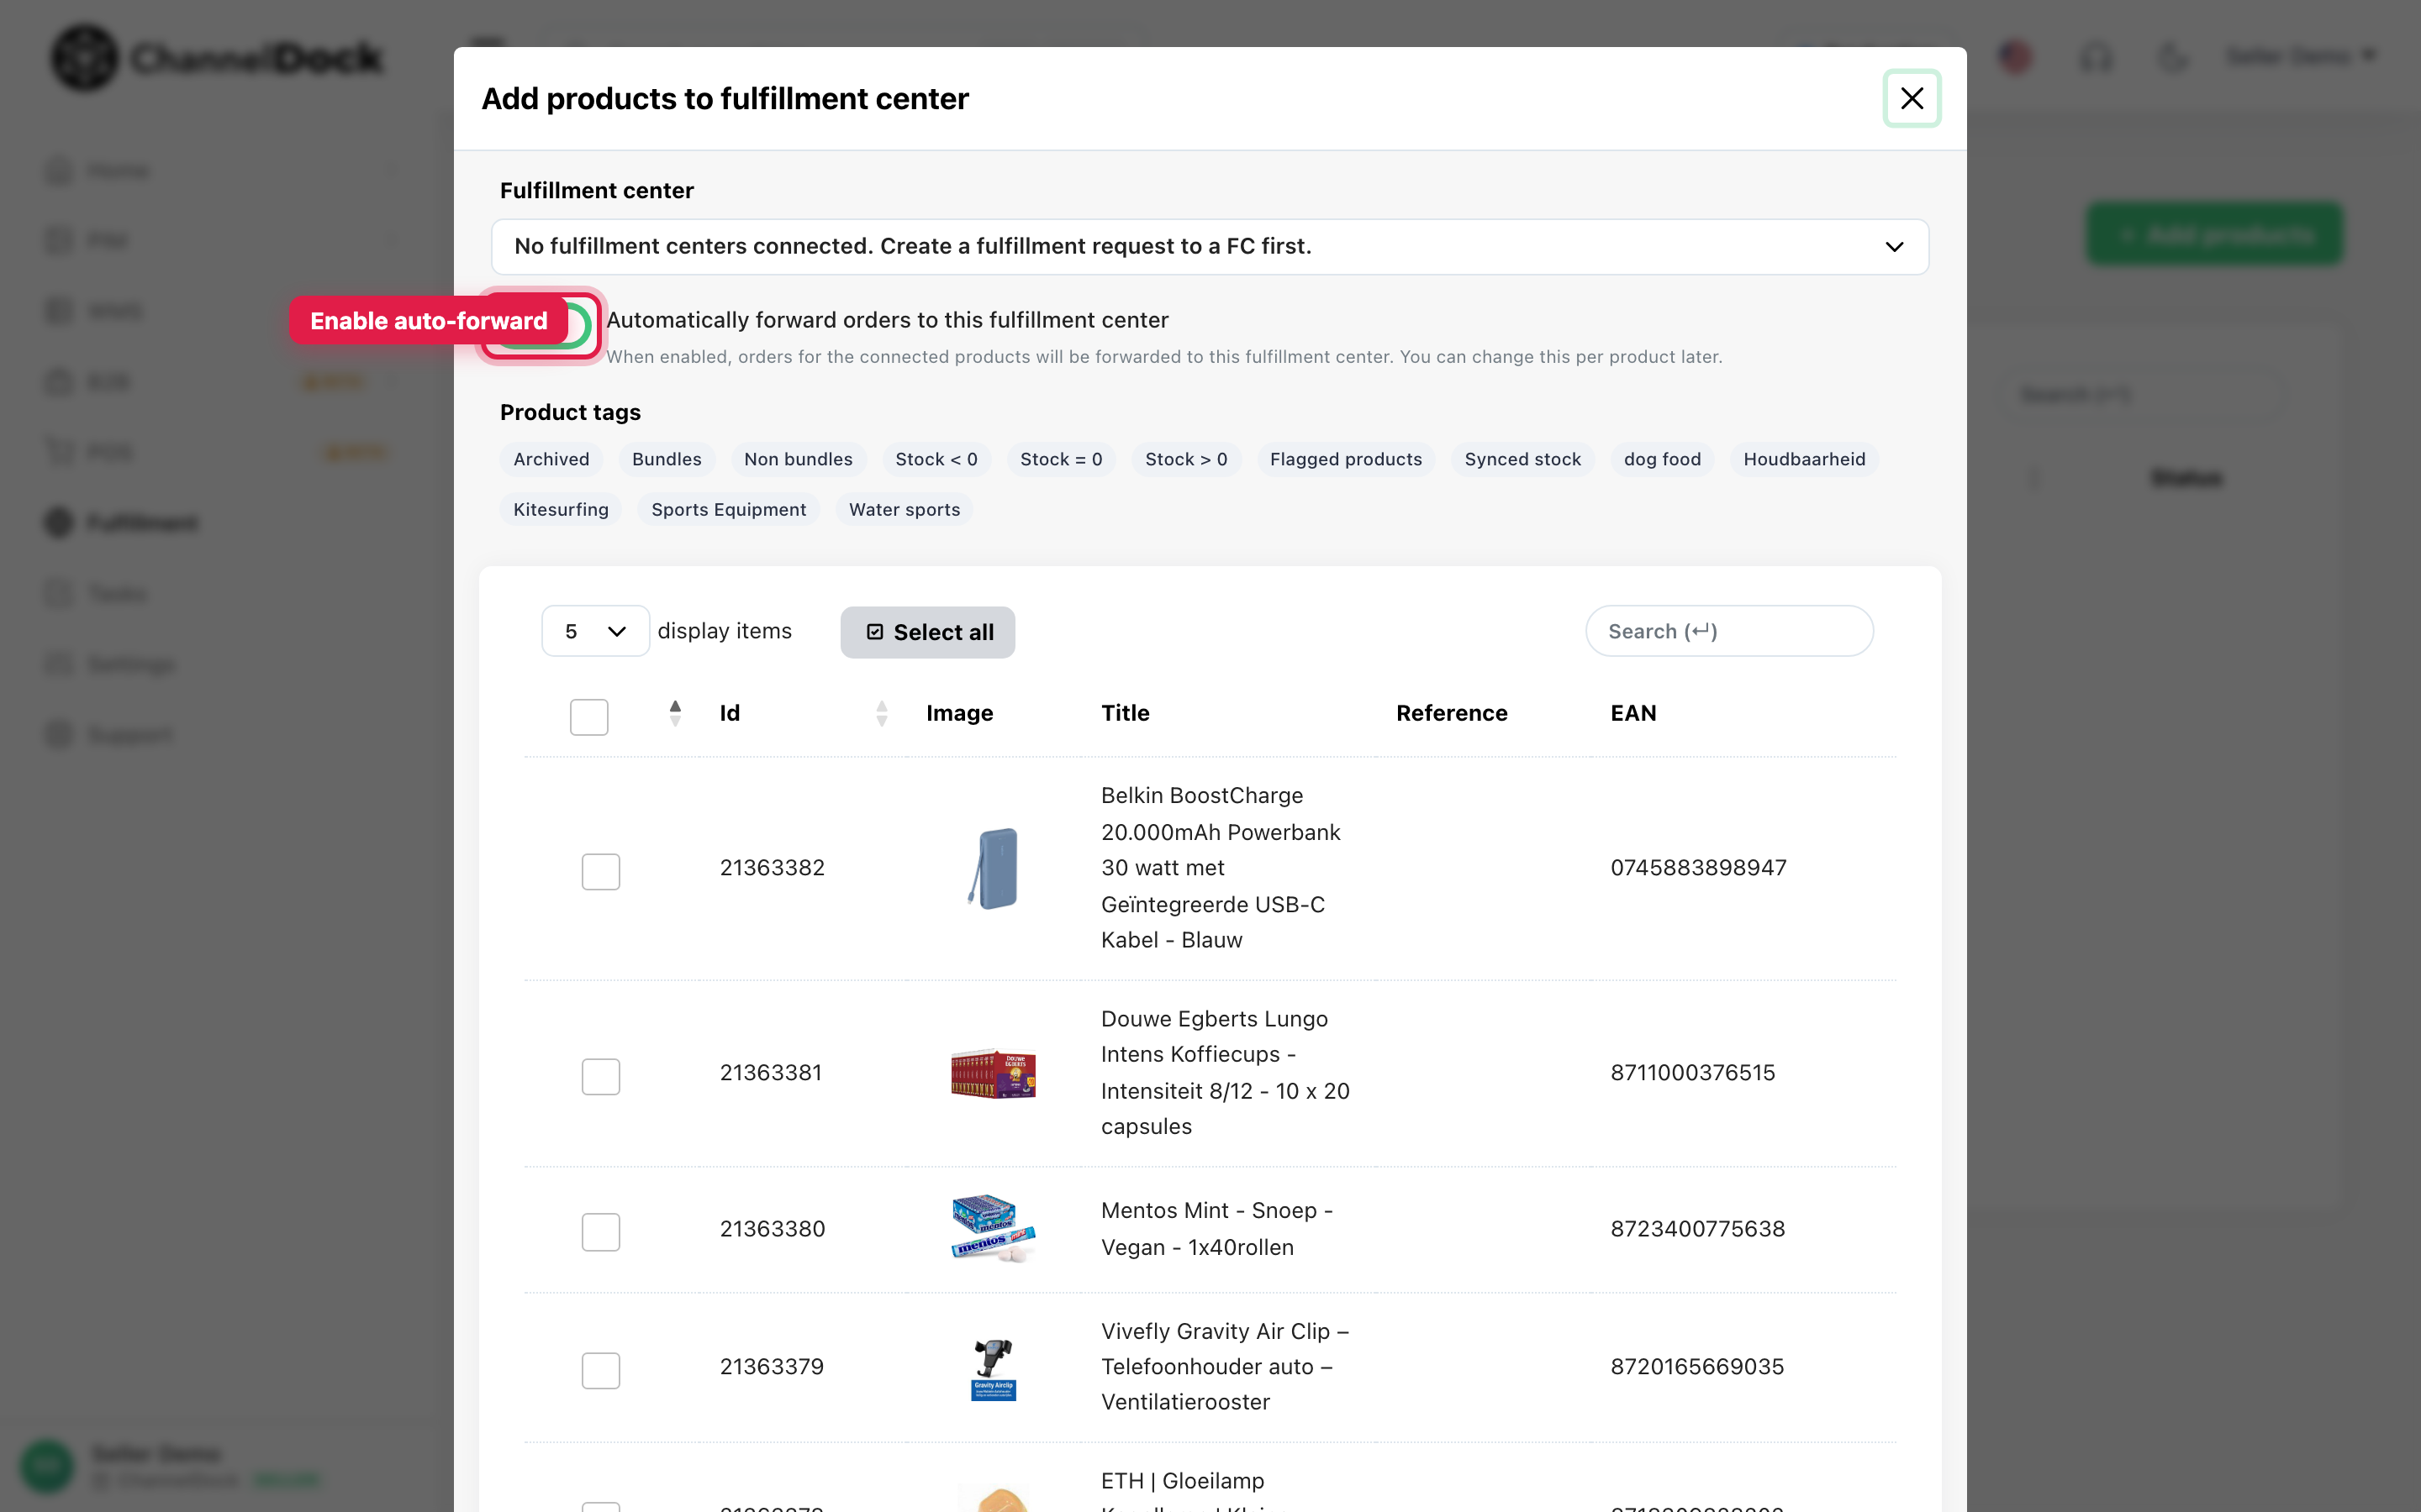
Task: Select the Water sports tag
Action: pos(905,509)
